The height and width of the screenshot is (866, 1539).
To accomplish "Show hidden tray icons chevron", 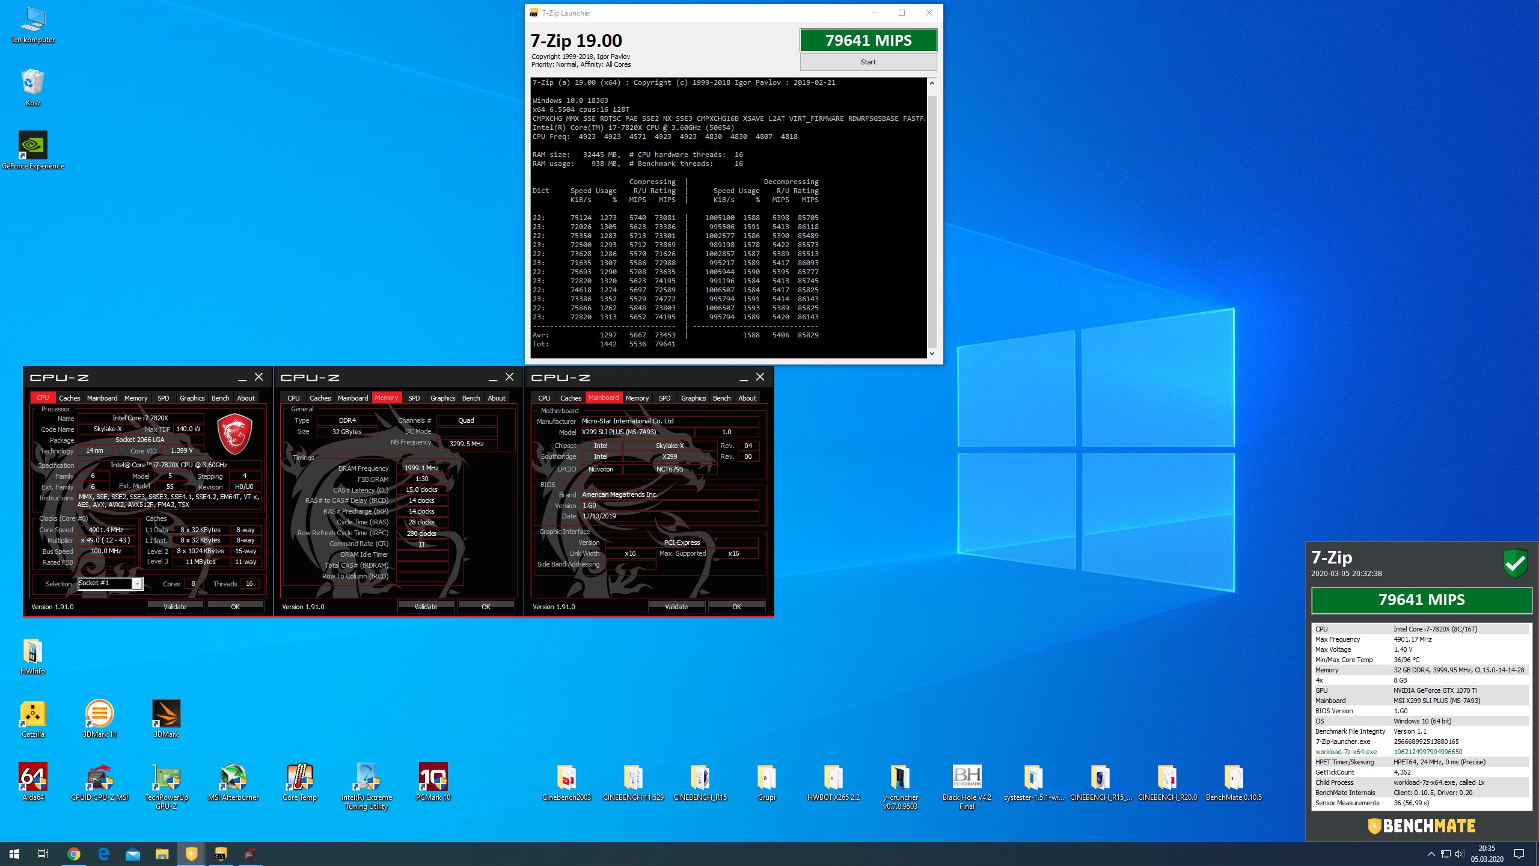I will click(1431, 854).
